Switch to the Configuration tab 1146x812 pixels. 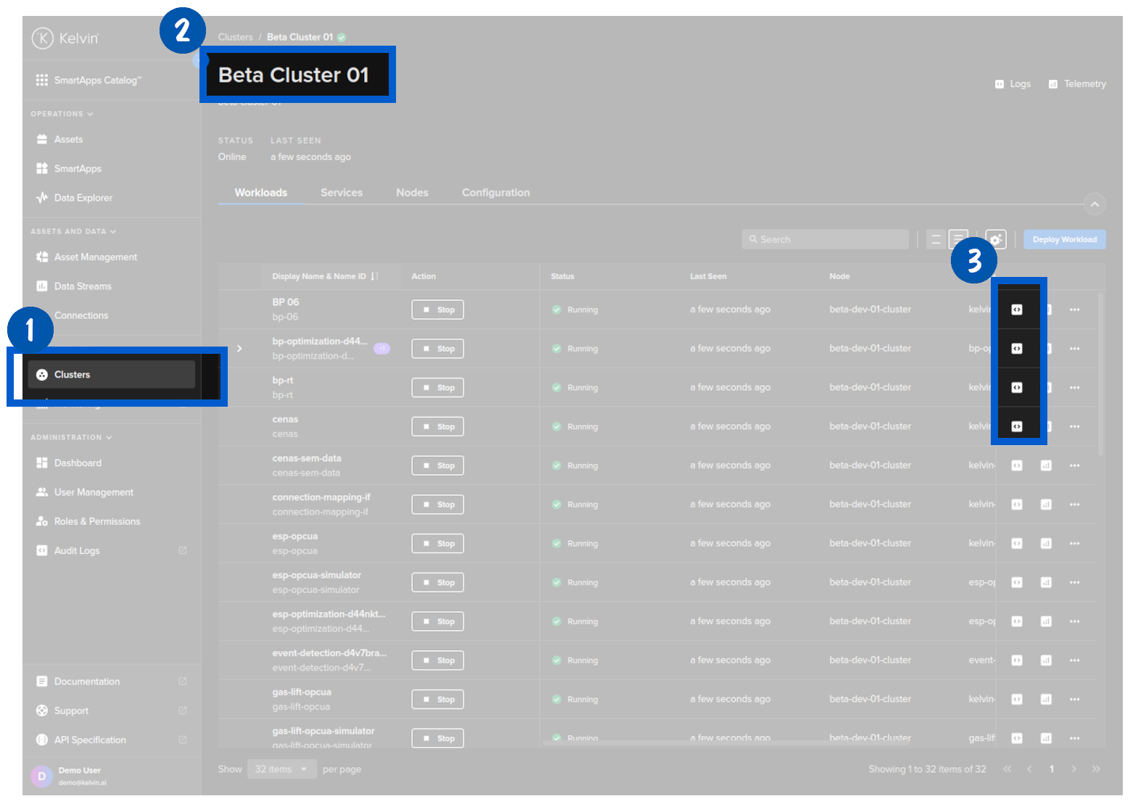pos(495,193)
